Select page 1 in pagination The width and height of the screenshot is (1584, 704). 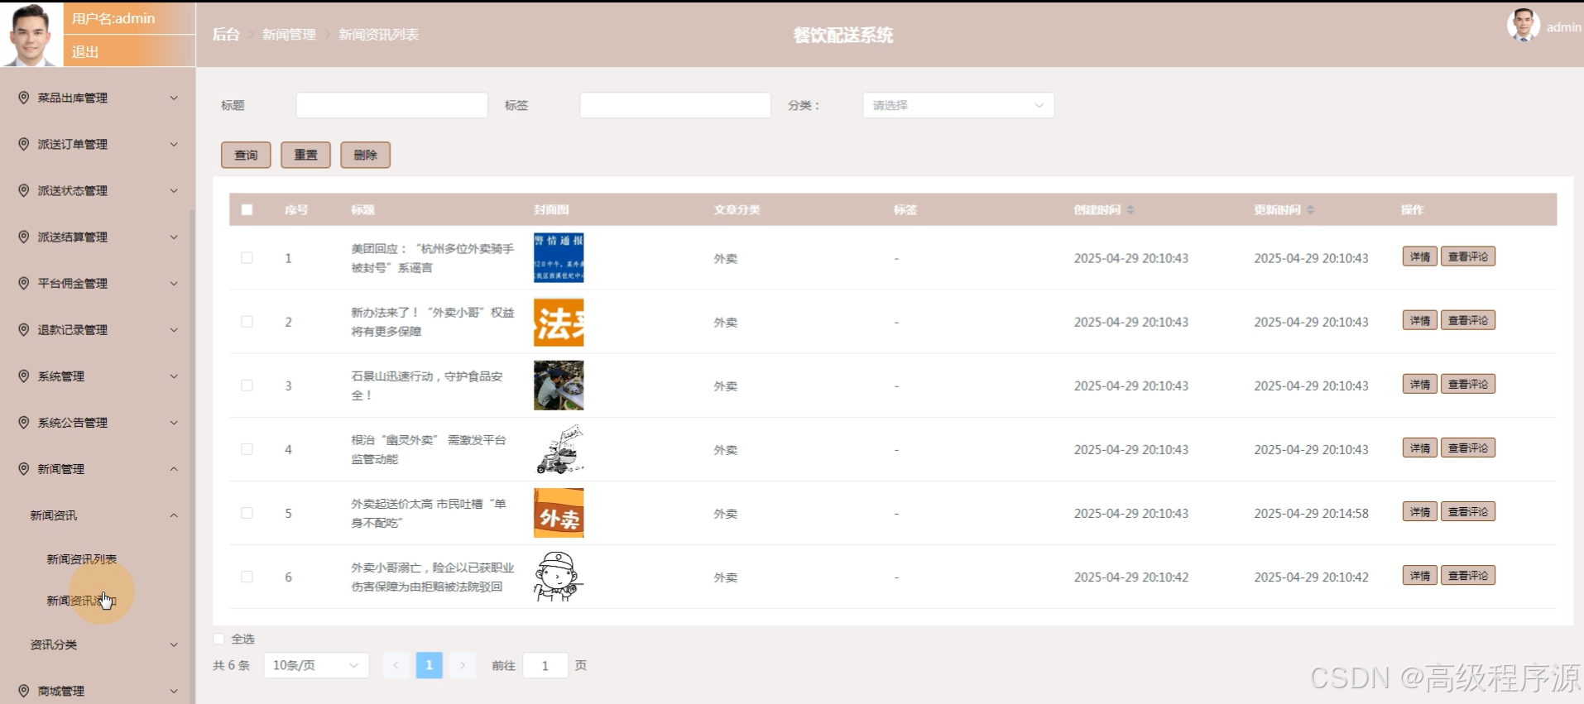[429, 665]
